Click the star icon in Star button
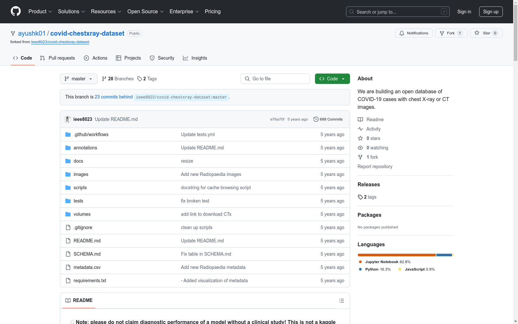This screenshot has height=324, width=518. click(477, 33)
